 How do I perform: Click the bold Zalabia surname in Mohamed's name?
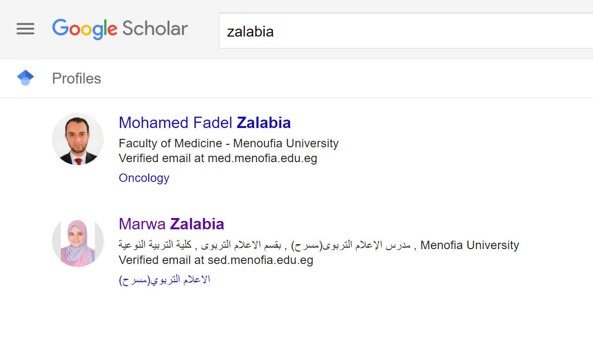point(264,123)
